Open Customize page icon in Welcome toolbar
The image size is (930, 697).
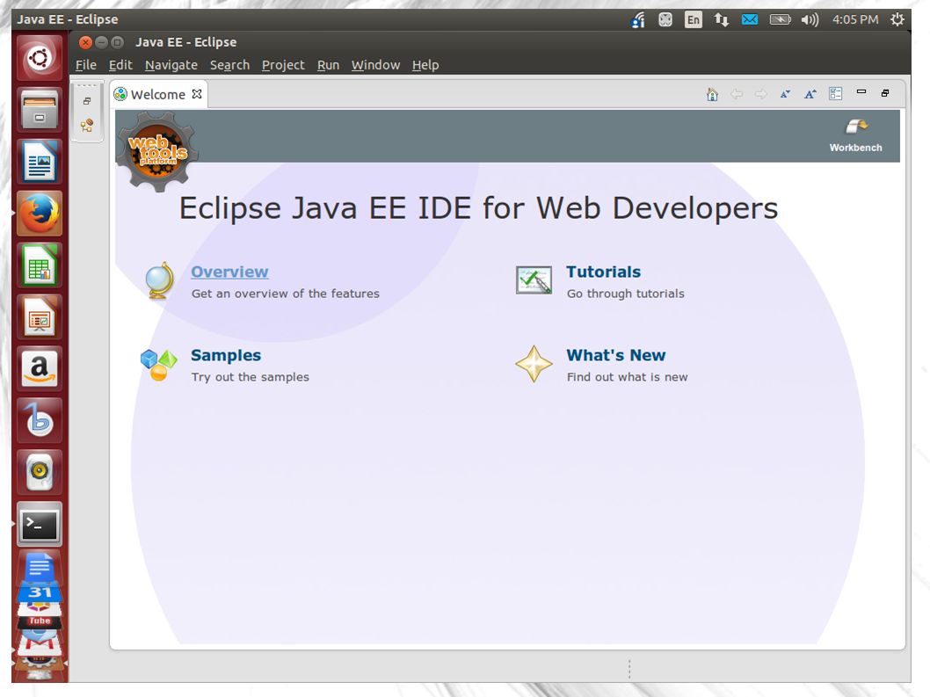pos(836,94)
